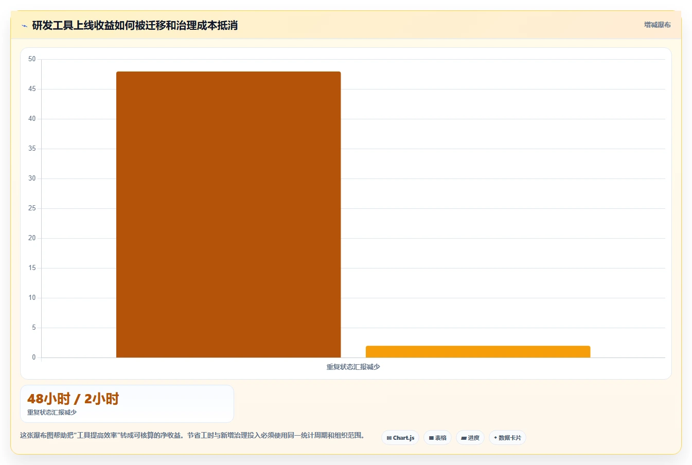The width and height of the screenshot is (692, 465).
Task: Click the y-axis value 25
Action: [x=32, y=208]
